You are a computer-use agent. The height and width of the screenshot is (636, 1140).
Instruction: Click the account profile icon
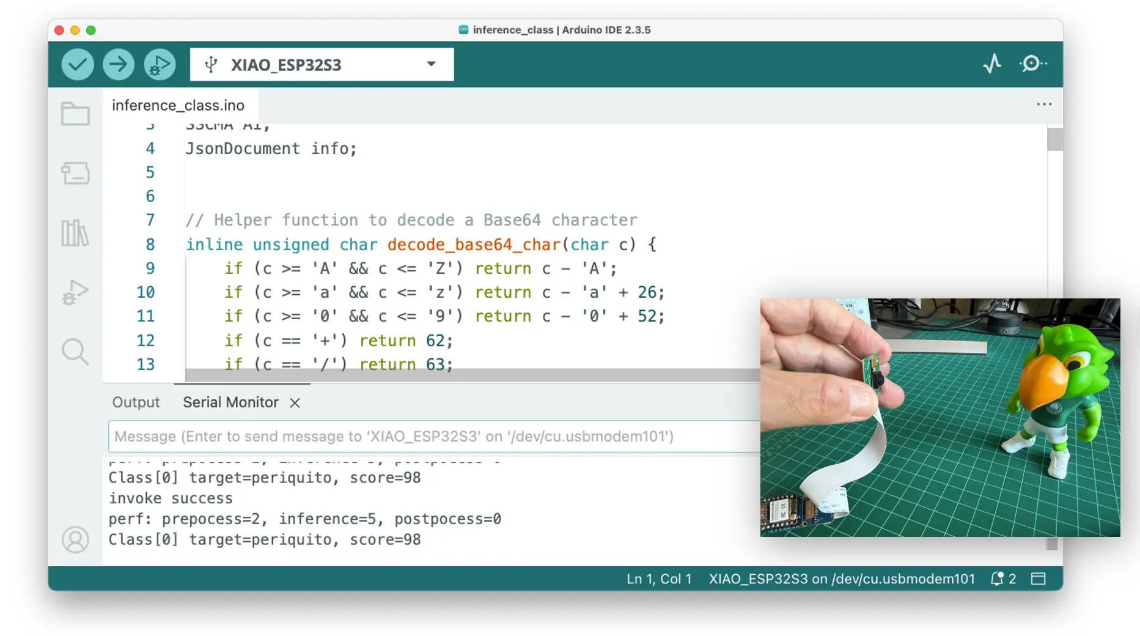[75, 540]
